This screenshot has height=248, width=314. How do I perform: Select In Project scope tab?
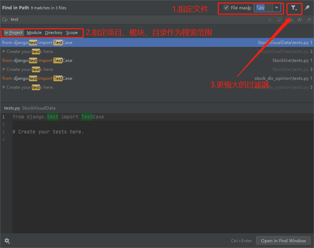(x=14, y=33)
